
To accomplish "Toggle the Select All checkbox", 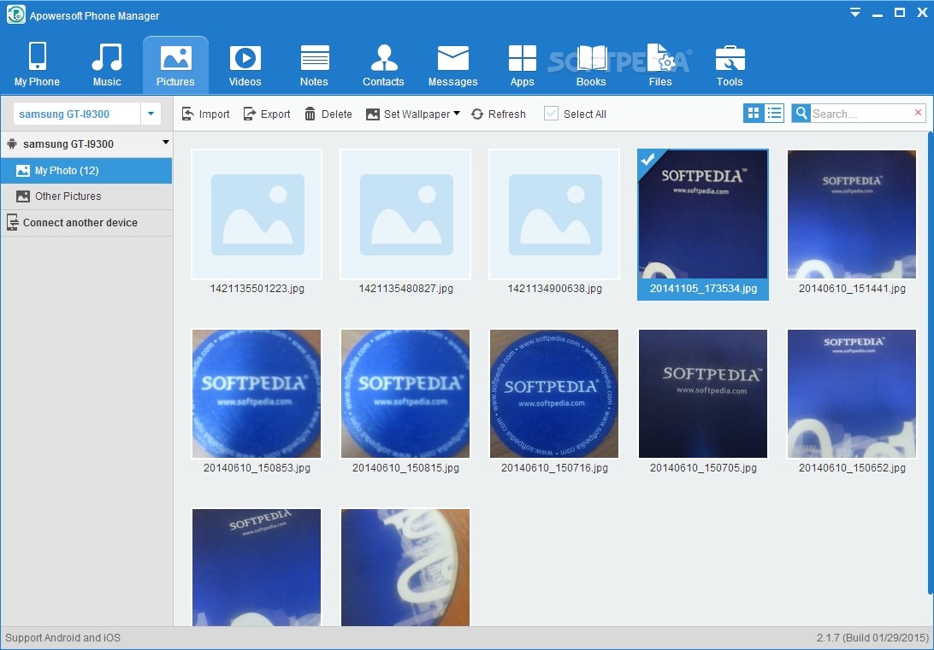I will [551, 114].
